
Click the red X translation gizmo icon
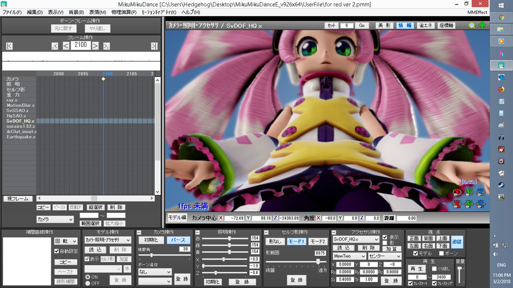click(457, 204)
